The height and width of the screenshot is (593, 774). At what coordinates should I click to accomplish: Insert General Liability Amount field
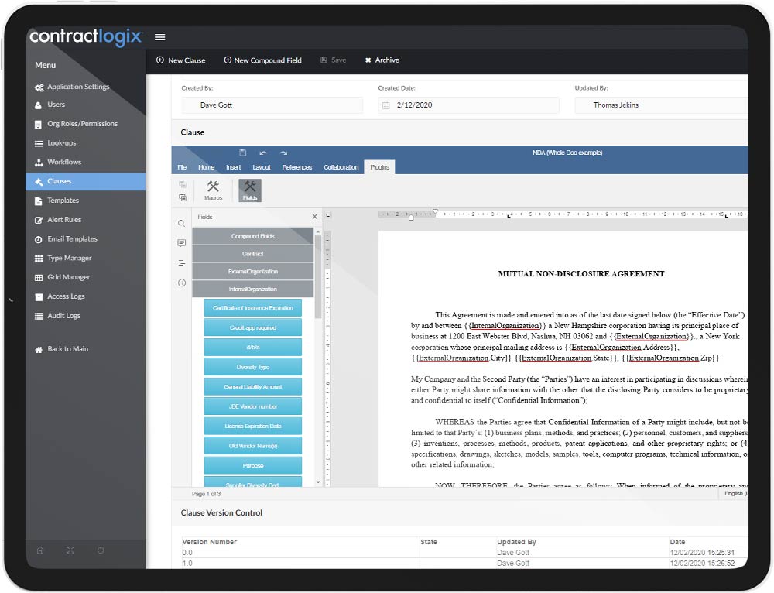click(253, 387)
